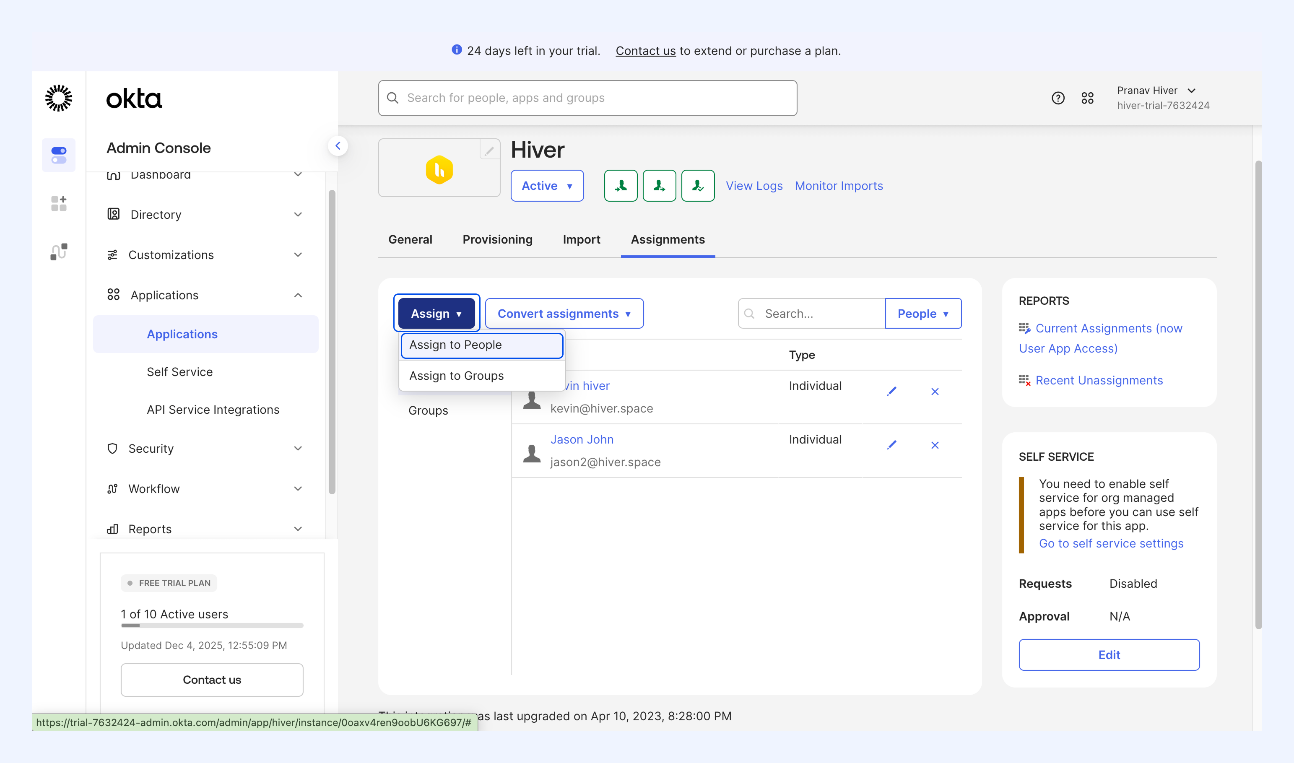Open the workflows connector icon in rail

pos(59,252)
